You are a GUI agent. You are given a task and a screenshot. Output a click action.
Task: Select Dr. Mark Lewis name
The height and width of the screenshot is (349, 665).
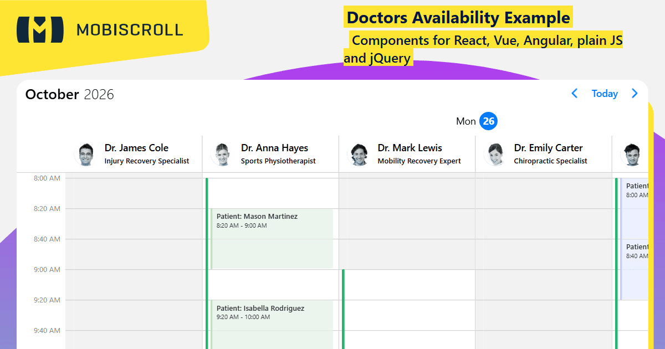[410, 148]
